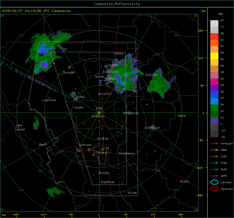The image size is (234, 218).
Task: Click the red forecast ellipse icon
Action: [214, 189]
